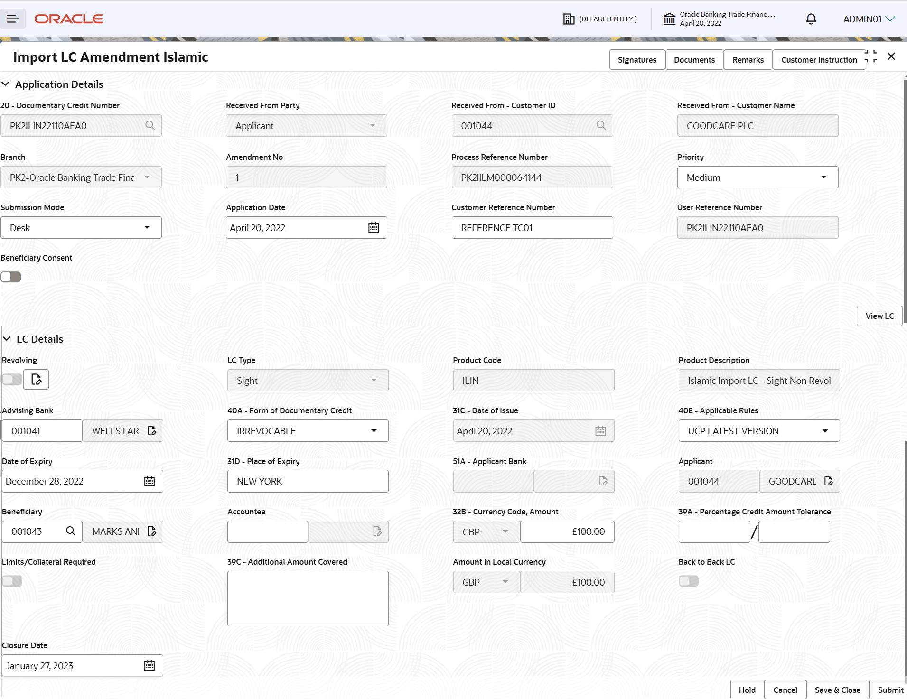This screenshot has height=699, width=907.
Task: Search Documentary Credit Number lookup icon
Action: point(150,125)
